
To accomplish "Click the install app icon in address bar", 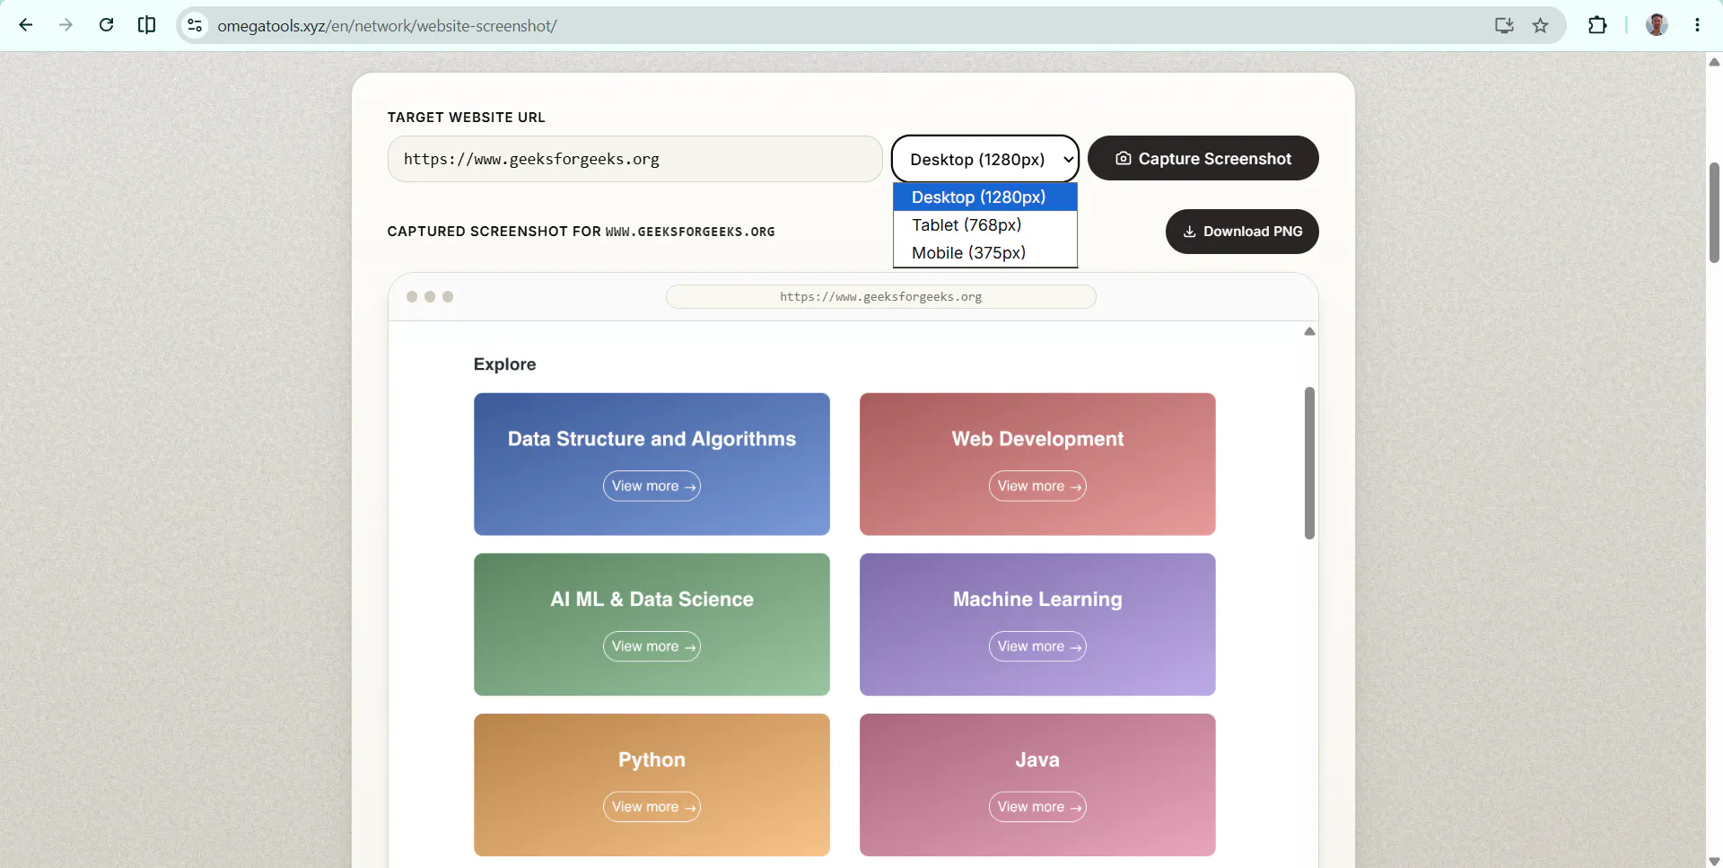I will tap(1504, 25).
